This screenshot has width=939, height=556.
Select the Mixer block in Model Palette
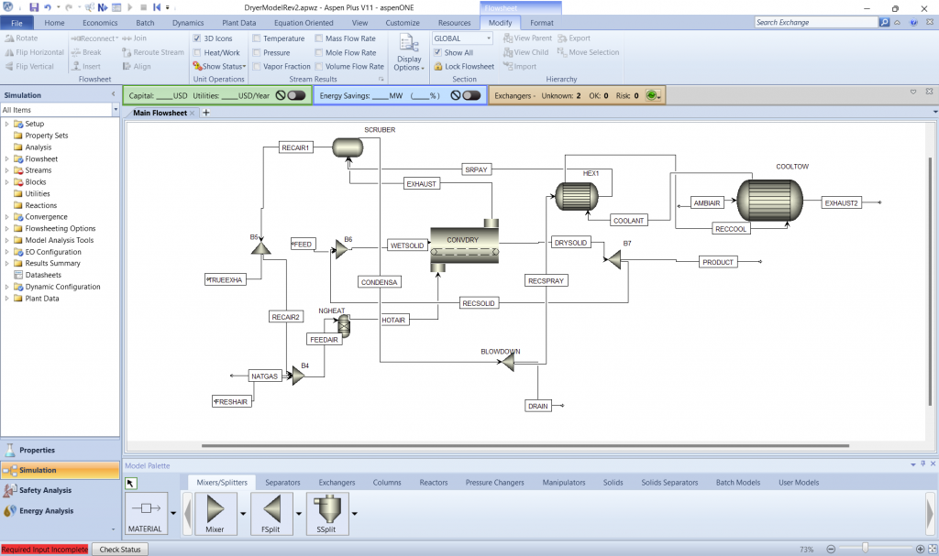point(215,508)
